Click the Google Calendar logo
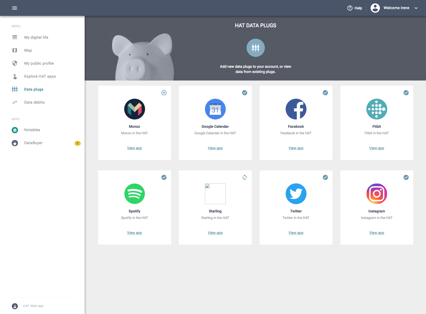This screenshot has height=314, width=426. pyautogui.click(x=215, y=109)
